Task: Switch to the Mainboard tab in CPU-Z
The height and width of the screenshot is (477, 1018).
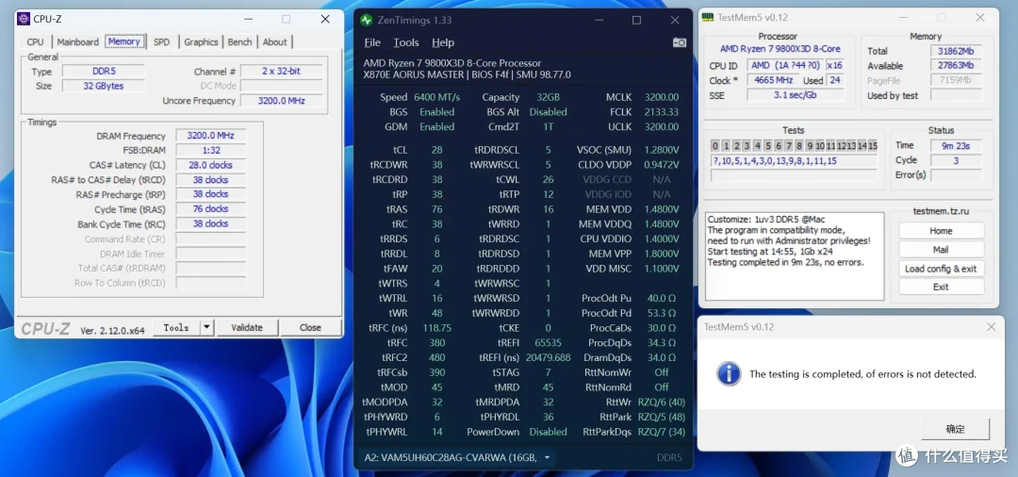Action: 78,41
